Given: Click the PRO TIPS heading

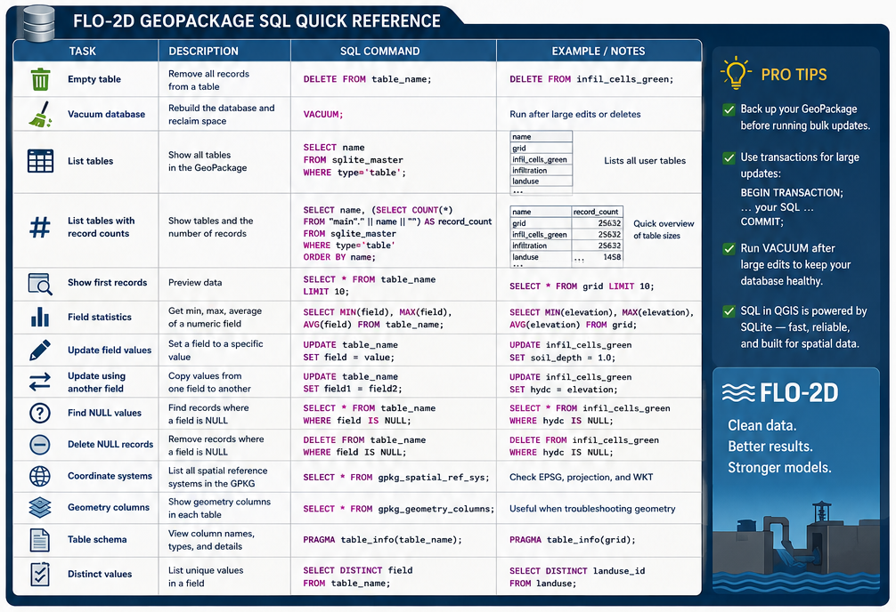Looking at the screenshot, I should click(x=794, y=74).
